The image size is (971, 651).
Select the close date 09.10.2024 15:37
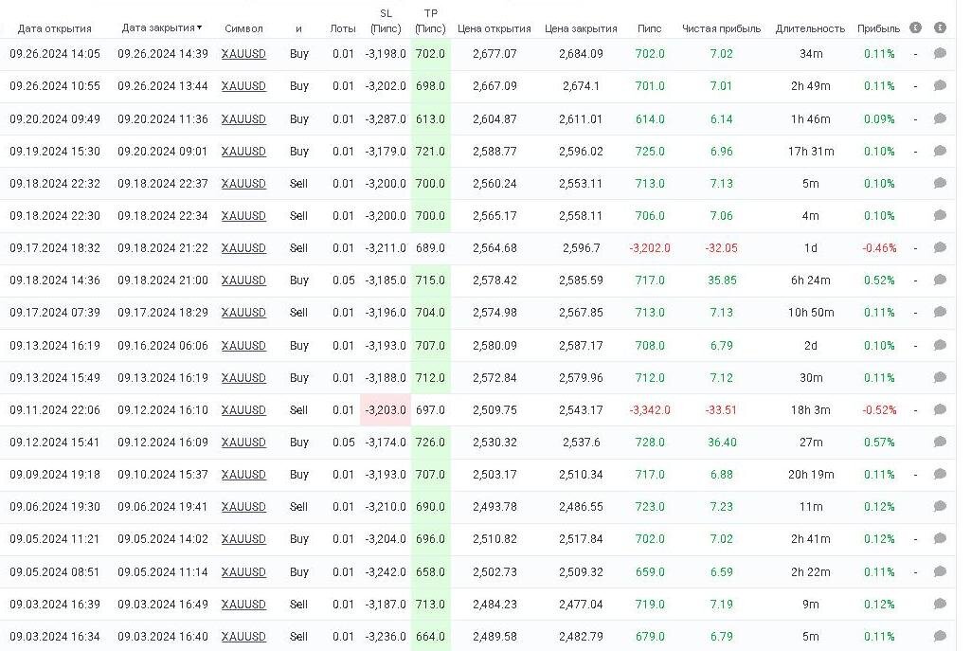pyautogui.click(x=163, y=475)
